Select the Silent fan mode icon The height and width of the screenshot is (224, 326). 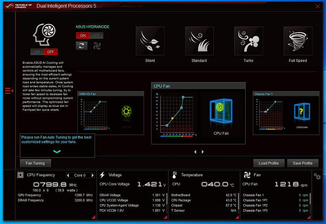(x=150, y=41)
